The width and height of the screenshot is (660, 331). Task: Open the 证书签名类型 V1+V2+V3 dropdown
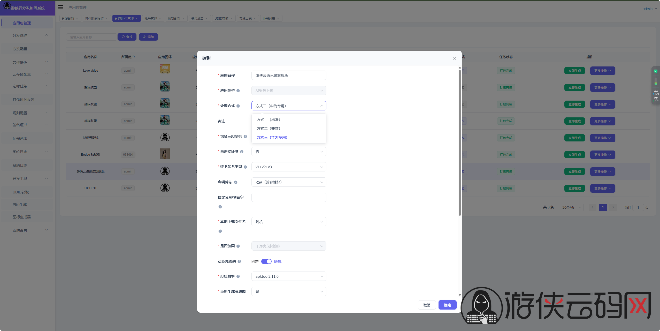pos(289,167)
